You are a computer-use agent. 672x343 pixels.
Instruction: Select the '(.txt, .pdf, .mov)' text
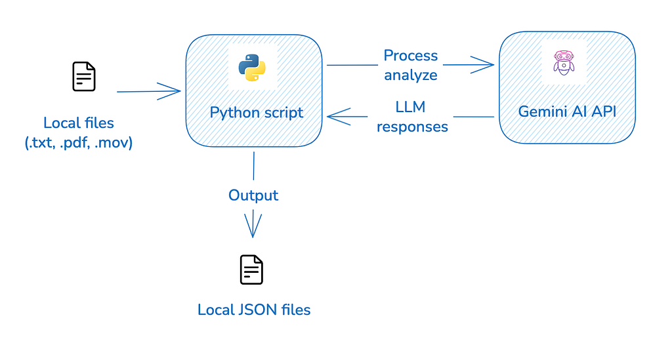pyautogui.click(x=79, y=142)
